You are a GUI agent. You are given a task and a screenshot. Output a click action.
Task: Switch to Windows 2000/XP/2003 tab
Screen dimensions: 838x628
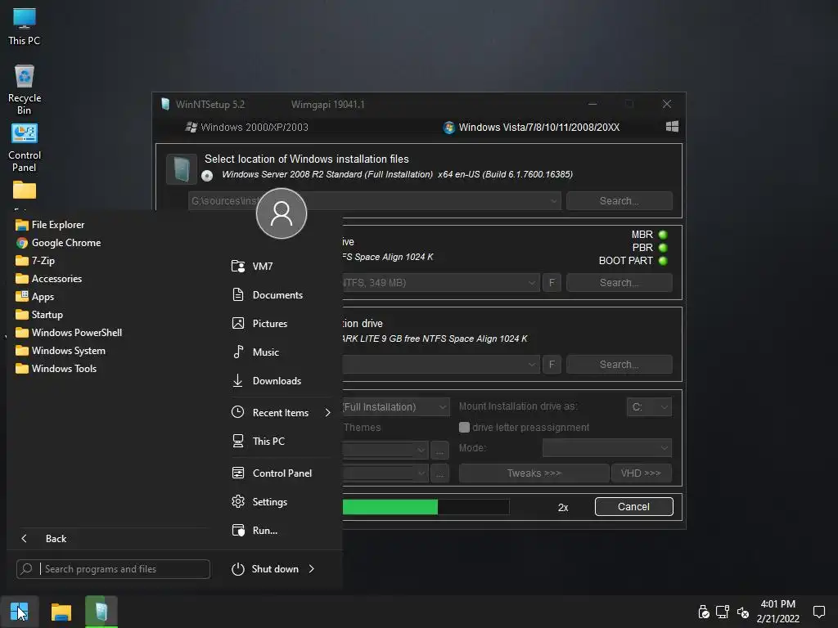pos(246,127)
